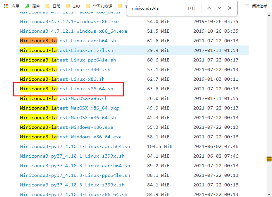The height and width of the screenshot is (197, 272).
Task: Download Miniconda3-py37_4.10.3-Linux-aarch64.sh
Action: coord(75,166)
